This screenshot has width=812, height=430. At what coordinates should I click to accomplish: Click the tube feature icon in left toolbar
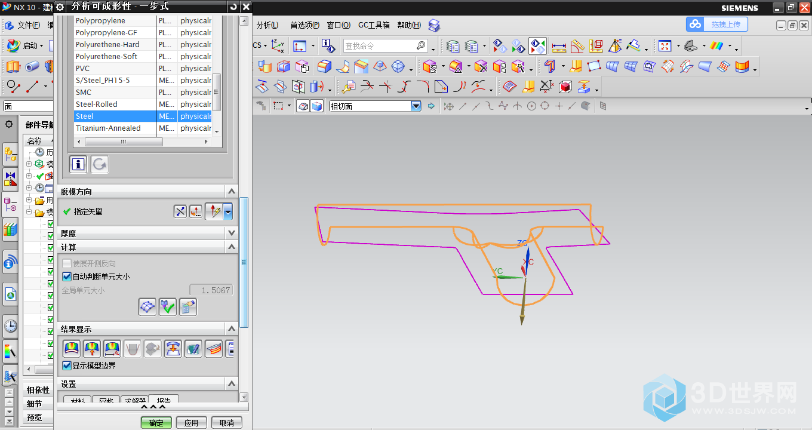[32, 66]
